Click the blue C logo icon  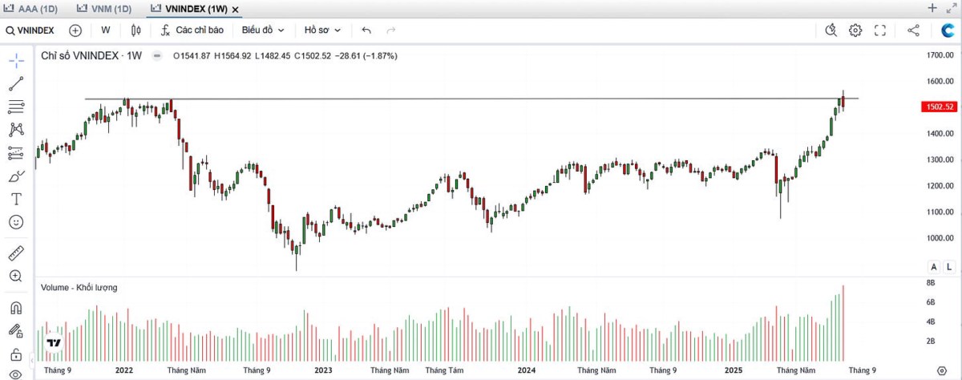point(948,30)
